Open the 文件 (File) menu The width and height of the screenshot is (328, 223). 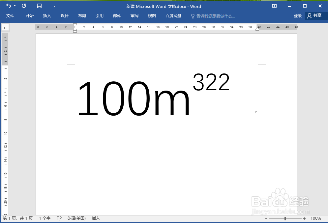[x=10, y=15]
